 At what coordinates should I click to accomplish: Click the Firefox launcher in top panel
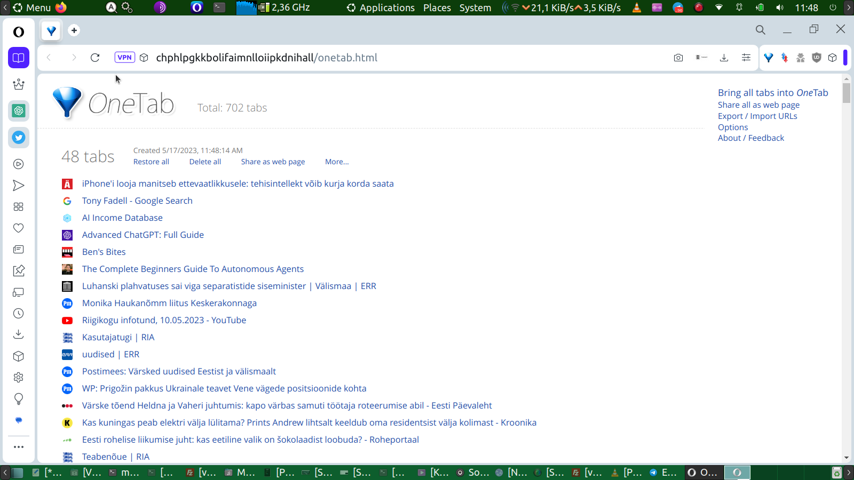[61, 7]
